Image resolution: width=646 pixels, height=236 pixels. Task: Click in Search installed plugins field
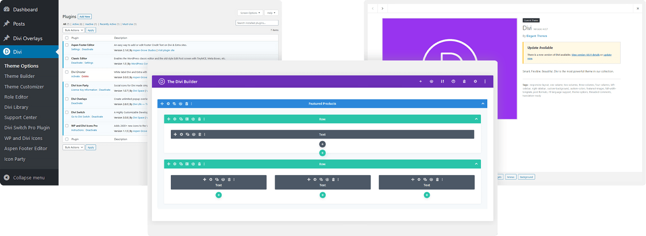coord(257,23)
